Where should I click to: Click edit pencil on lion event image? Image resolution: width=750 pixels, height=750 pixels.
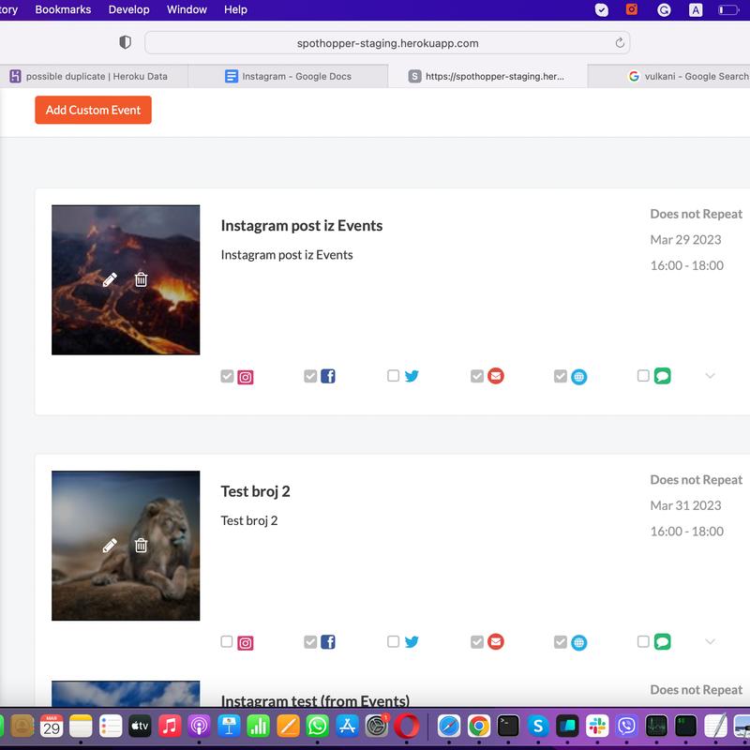pos(110,546)
